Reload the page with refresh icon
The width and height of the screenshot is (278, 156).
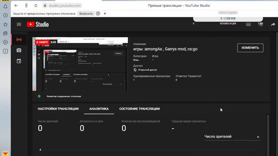click(x=36, y=6)
